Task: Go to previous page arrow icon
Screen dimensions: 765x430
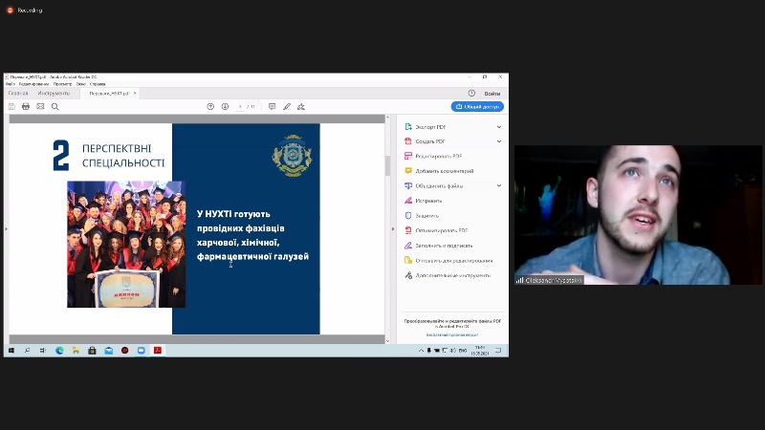Action: 210,106
